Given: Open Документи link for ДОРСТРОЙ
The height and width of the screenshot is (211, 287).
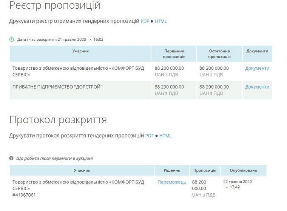Looking at the screenshot, I should tap(257, 87).
